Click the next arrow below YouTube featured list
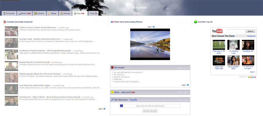Screen dimensions: 263x116 (104, 109)
